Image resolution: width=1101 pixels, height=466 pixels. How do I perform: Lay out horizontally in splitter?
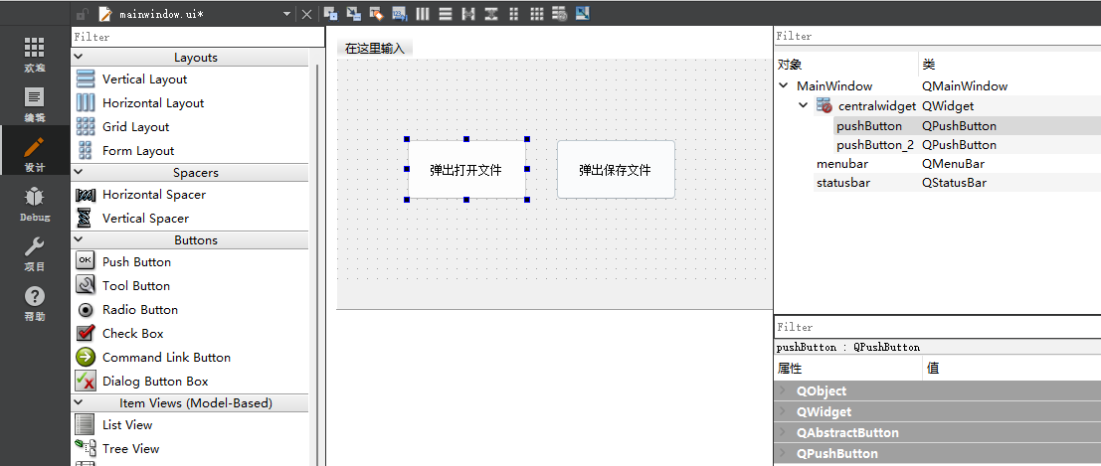point(468,13)
